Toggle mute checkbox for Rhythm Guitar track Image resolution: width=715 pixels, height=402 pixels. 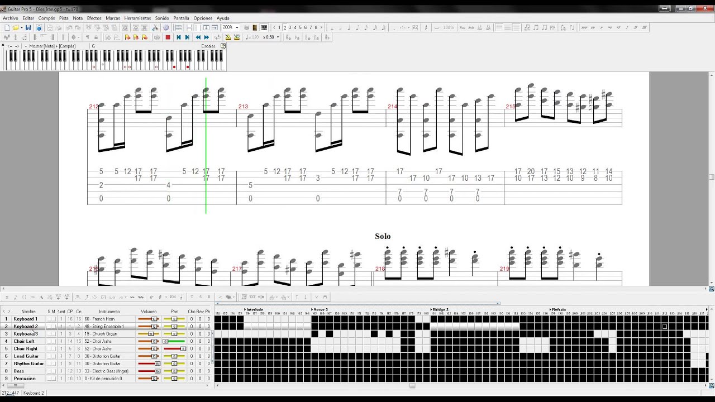pyautogui.click(x=54, y=363)
